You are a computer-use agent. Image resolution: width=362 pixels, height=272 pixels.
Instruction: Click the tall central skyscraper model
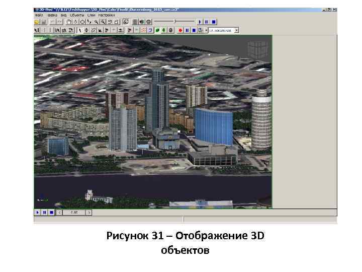pyautogui.click(x=158, y=102)
